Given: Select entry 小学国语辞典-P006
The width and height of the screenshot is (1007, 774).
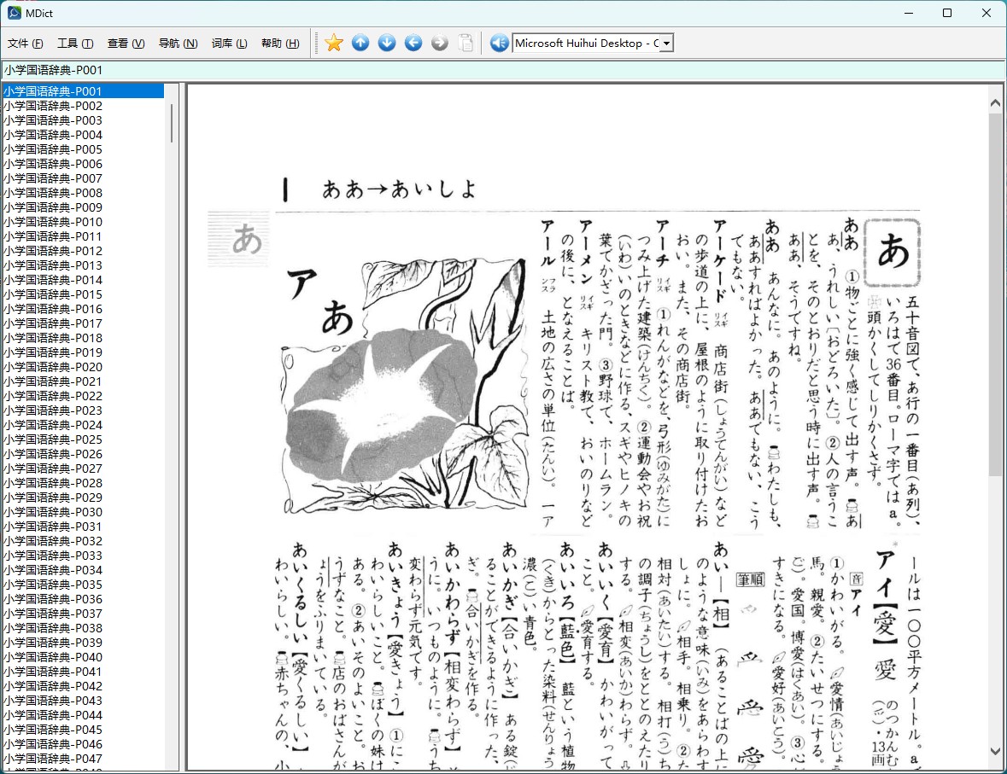Looking at the screenshot, I should click(83, 164).
